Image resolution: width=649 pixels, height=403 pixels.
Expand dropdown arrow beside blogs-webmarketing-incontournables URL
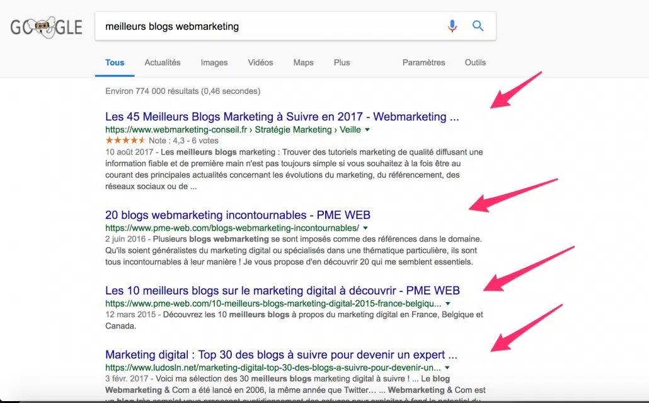(365, 228)
